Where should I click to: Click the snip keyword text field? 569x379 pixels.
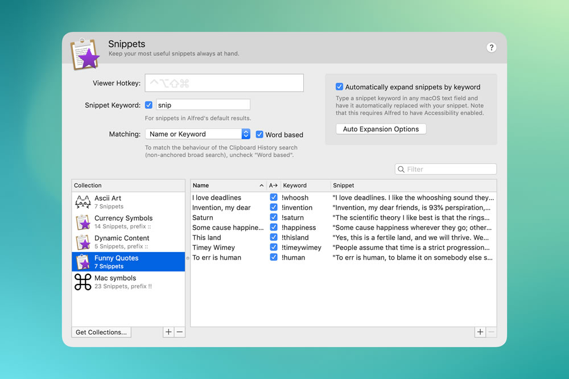tap(203, 105)
